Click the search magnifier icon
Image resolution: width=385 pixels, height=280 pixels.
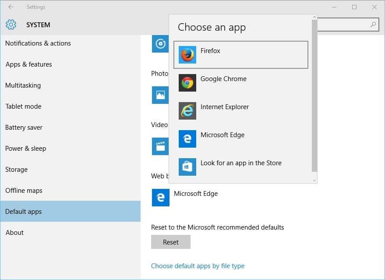pyautogui.click(x=373, y=24)
